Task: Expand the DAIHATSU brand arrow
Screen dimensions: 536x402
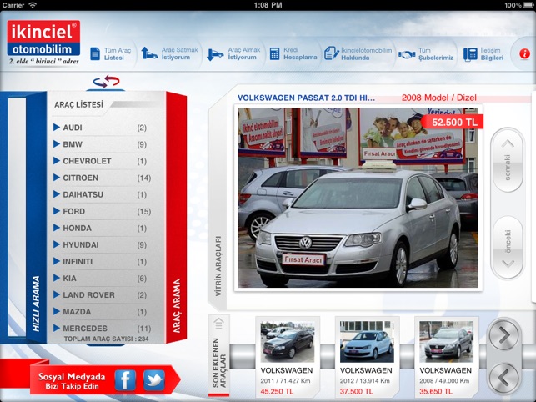Action: (x=57, y=194)
